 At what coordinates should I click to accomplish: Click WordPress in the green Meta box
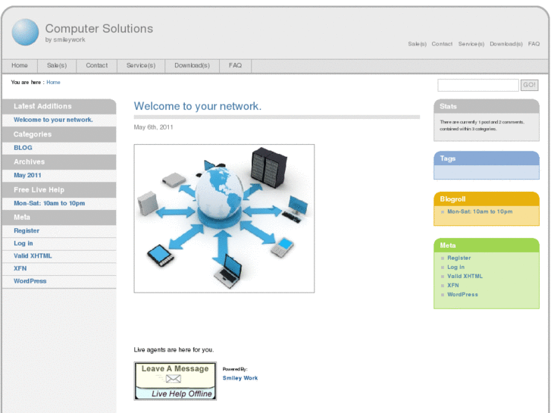tap(462, 295)
